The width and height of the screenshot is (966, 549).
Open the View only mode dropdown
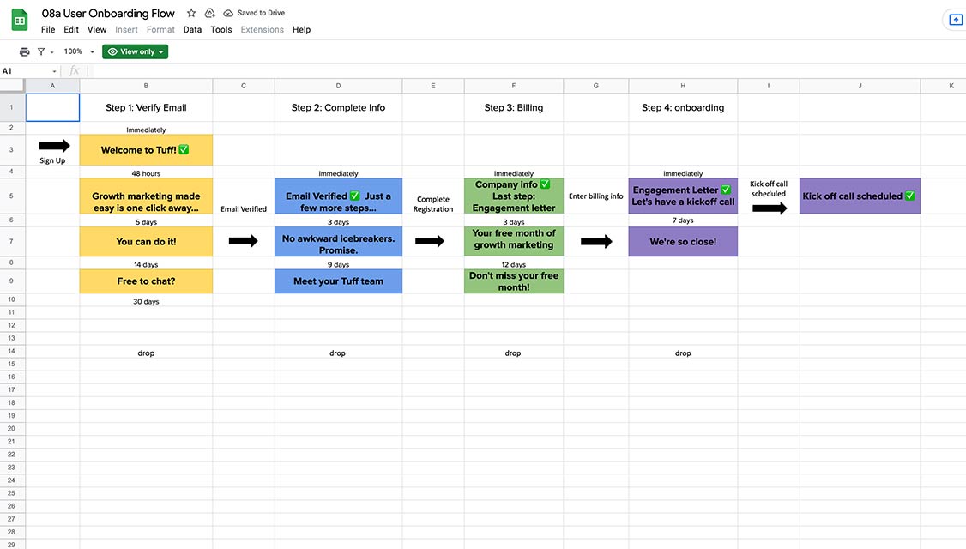(135, 51)
